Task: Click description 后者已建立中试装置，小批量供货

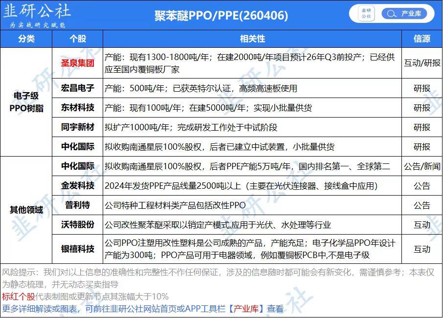Action: tap(219, 147)
